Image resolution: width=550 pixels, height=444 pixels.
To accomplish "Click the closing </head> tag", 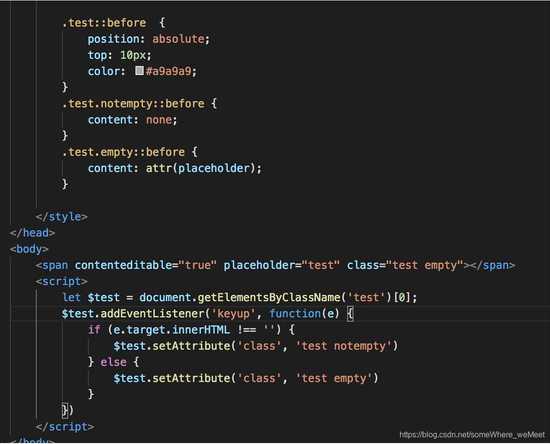I will pyautogui.click(x=32, y=233).
